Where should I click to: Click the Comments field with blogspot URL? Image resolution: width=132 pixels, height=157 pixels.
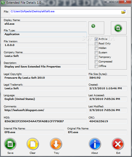click(45, 110)
